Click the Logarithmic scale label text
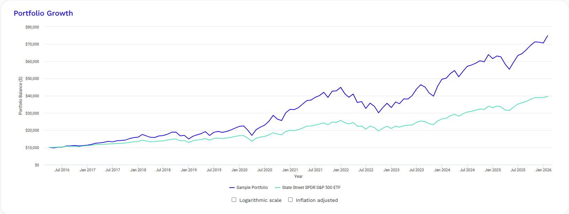Screen dimensions: 569x214 [x=260, y=200]
